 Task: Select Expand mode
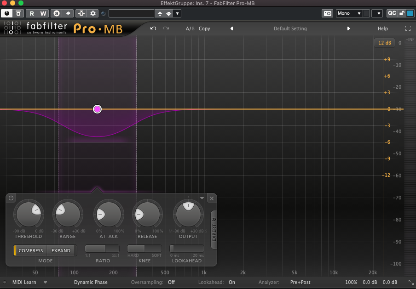click(61, 250)
